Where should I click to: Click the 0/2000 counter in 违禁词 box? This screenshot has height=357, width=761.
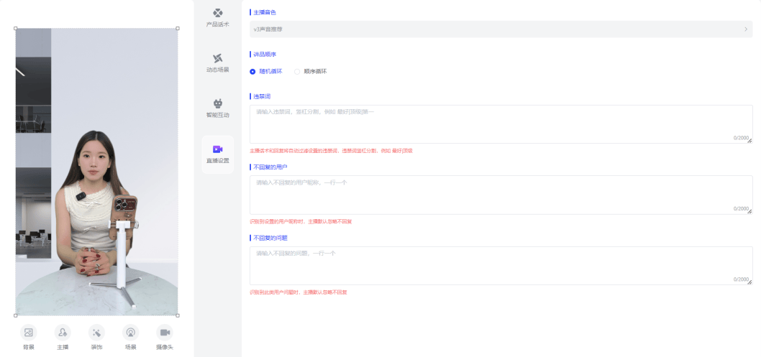coord(741,138)
